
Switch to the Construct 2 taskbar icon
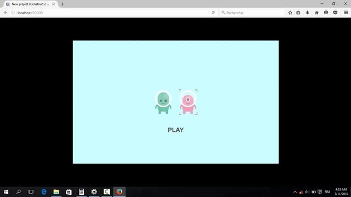coord(106,192)
